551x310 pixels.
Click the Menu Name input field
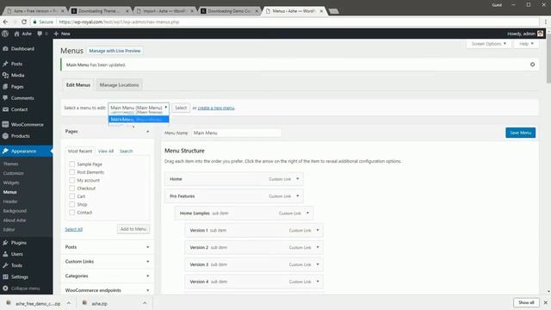tap(237, 133)
